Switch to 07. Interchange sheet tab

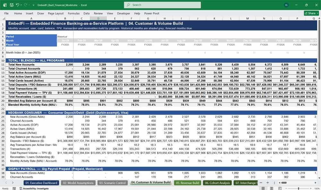246,183
